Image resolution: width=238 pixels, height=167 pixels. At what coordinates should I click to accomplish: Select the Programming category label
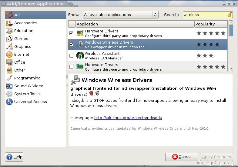[x=27, y=78]
